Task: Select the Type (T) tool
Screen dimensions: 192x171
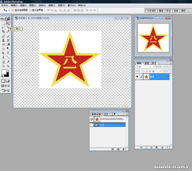Action: tap(8, 53)
